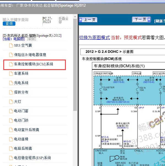
Task: Click document icon beside 电控稳定程序(ESP)系统
Action: click(11, 158)
